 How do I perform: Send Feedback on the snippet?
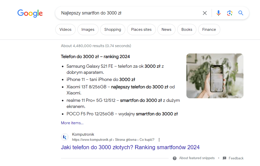(236, 158)
